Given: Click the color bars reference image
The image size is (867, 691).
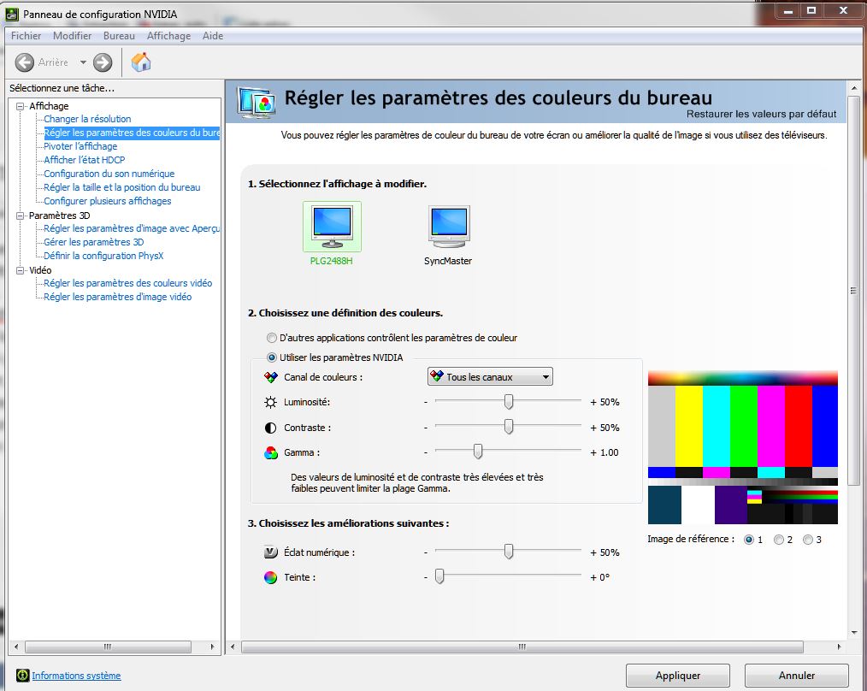Looking at the screenshot, I should click(742, 447).
